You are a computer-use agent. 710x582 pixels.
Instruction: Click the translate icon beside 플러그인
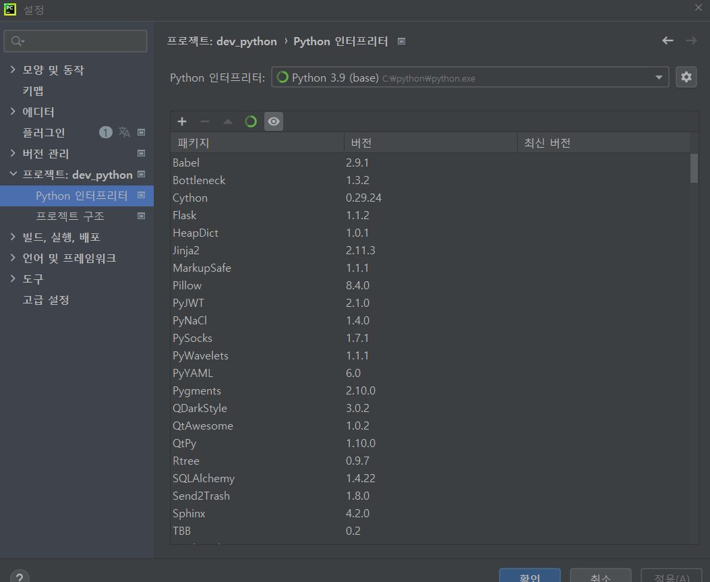click(x=124, y=132)
